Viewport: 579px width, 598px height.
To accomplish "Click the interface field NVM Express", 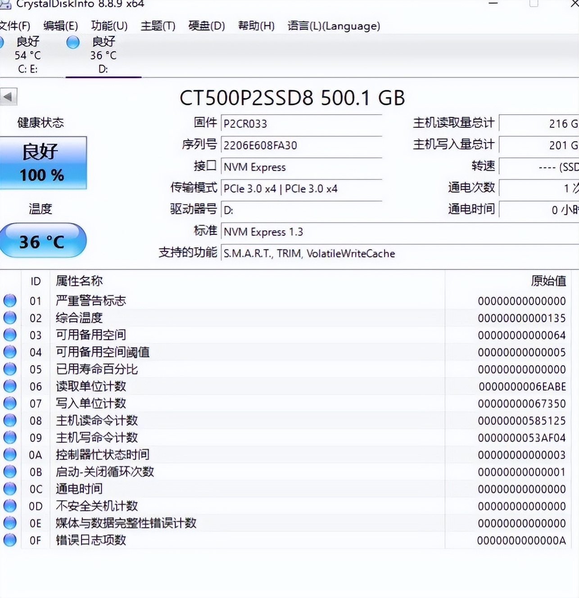I will 301,167.
